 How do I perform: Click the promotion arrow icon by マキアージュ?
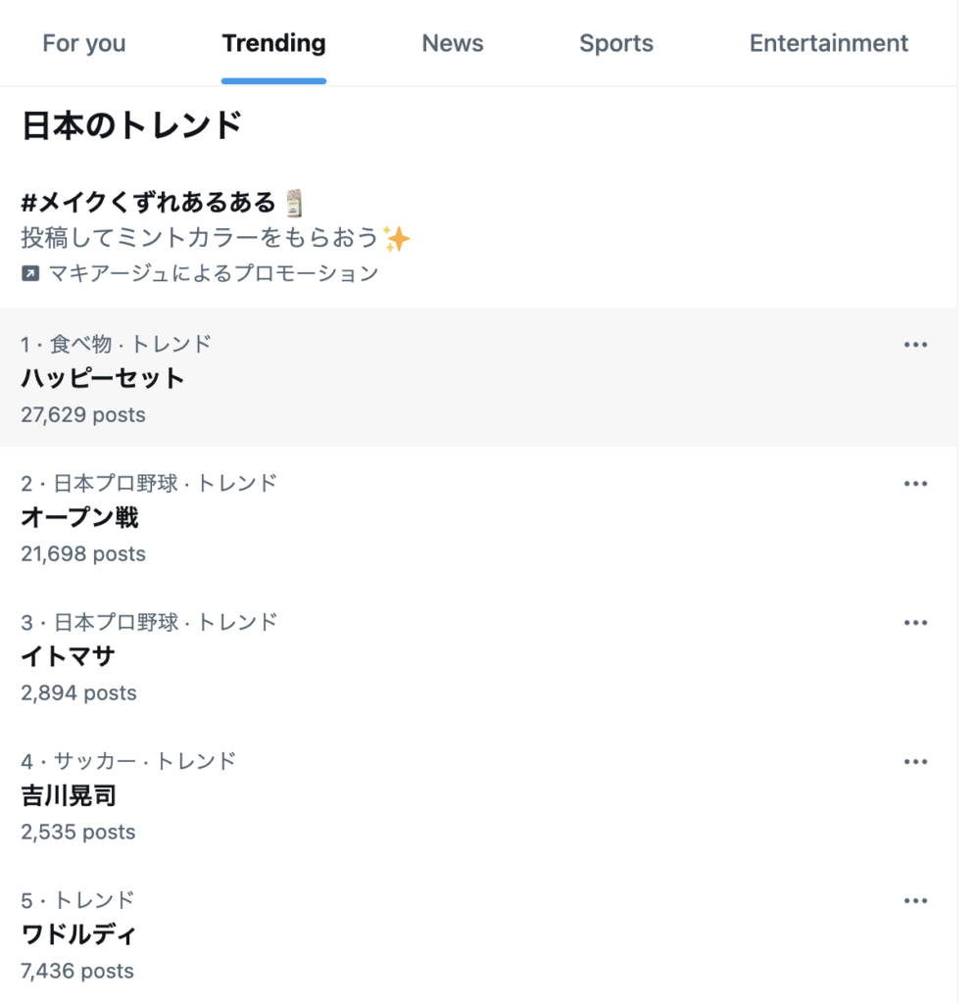[x=30, y=274]
